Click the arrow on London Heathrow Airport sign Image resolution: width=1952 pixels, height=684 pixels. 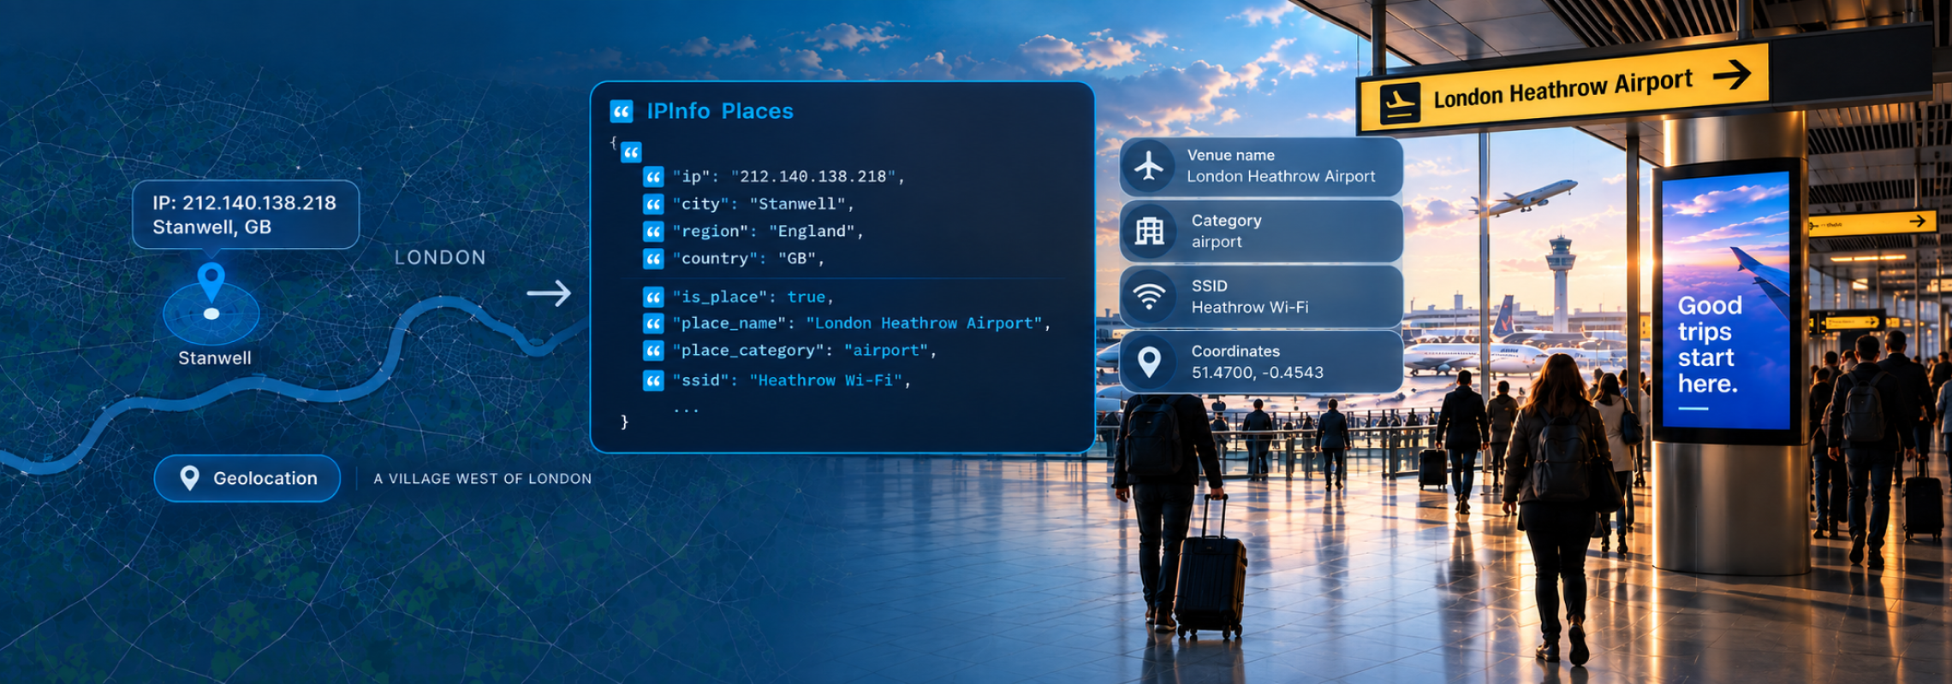(x=1731, y=74)
